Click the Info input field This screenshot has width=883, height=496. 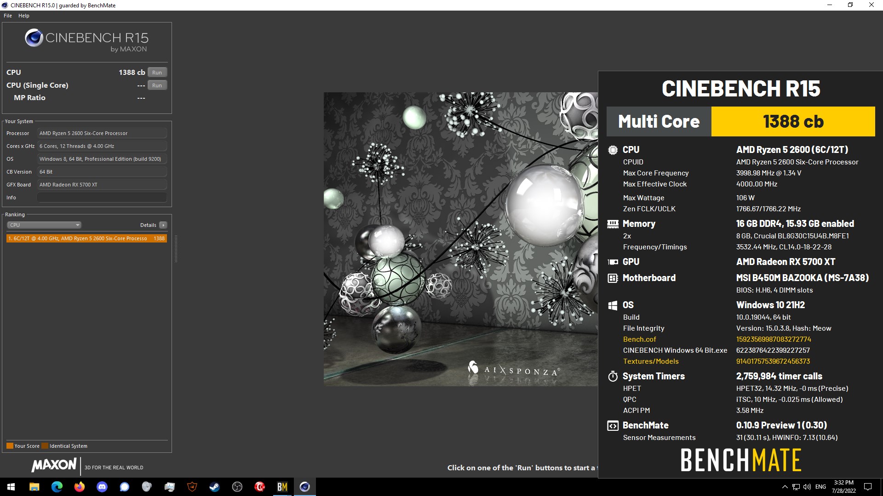tap(102, 197)
